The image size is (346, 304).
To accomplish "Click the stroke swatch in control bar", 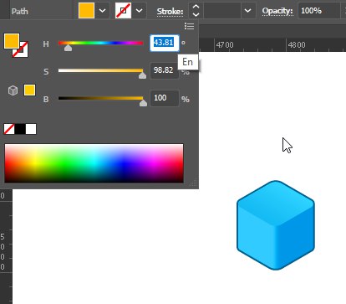I will click(x=123, y=11).
